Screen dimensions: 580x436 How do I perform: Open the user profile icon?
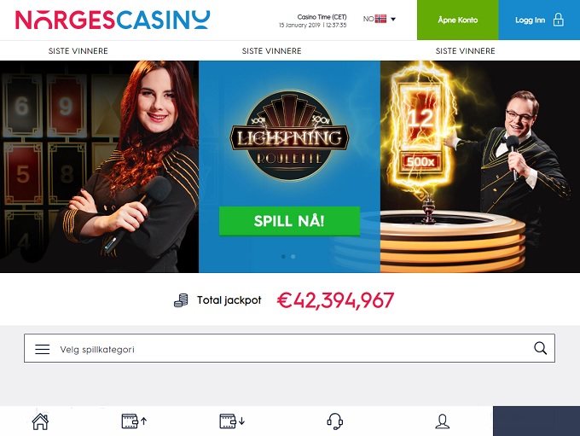443,421
